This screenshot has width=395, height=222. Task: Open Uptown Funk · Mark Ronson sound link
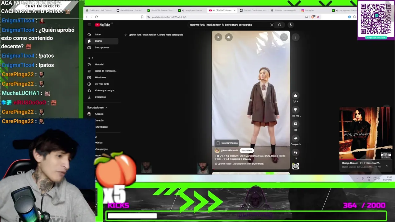pos(240,164)
